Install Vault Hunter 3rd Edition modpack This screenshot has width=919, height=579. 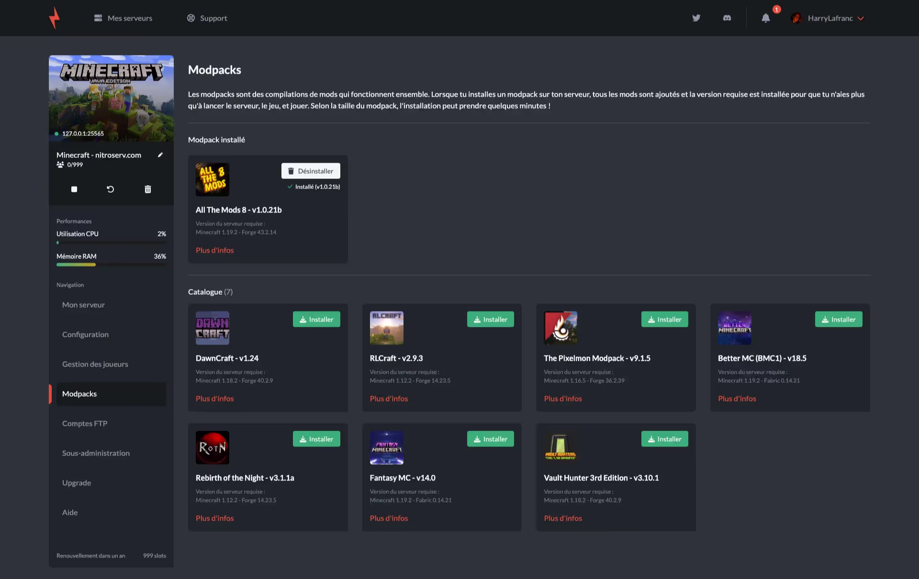coord(665,439)
